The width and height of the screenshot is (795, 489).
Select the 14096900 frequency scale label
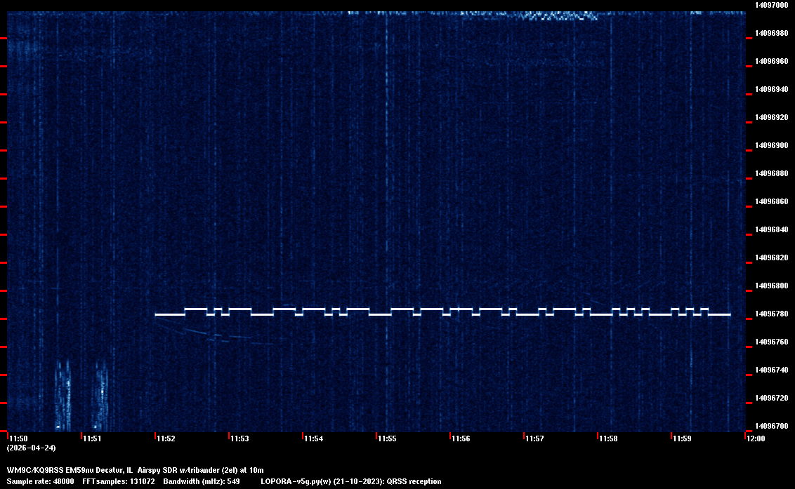tap(771, 145)
